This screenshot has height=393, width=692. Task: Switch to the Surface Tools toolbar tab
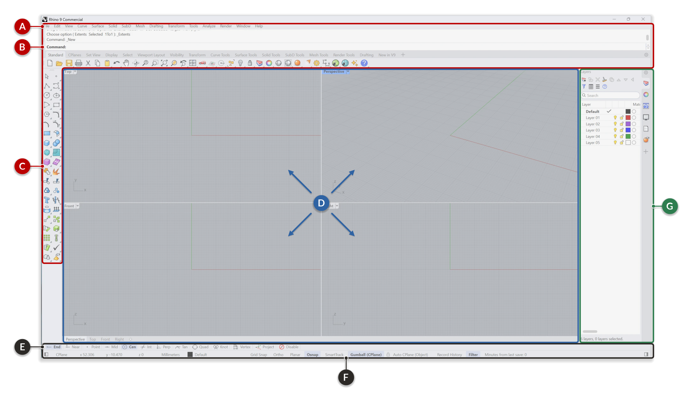click(x=246, y=55)
